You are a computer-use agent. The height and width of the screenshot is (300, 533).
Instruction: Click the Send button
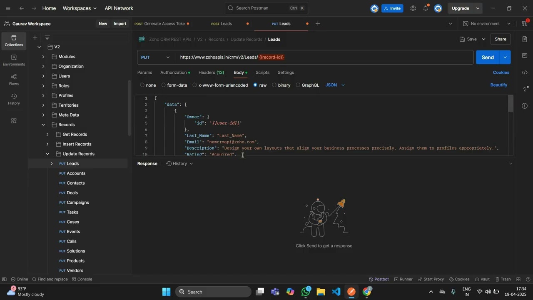[x=488, y=57]
